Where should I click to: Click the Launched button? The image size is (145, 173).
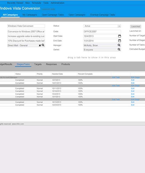pos(136,27)
